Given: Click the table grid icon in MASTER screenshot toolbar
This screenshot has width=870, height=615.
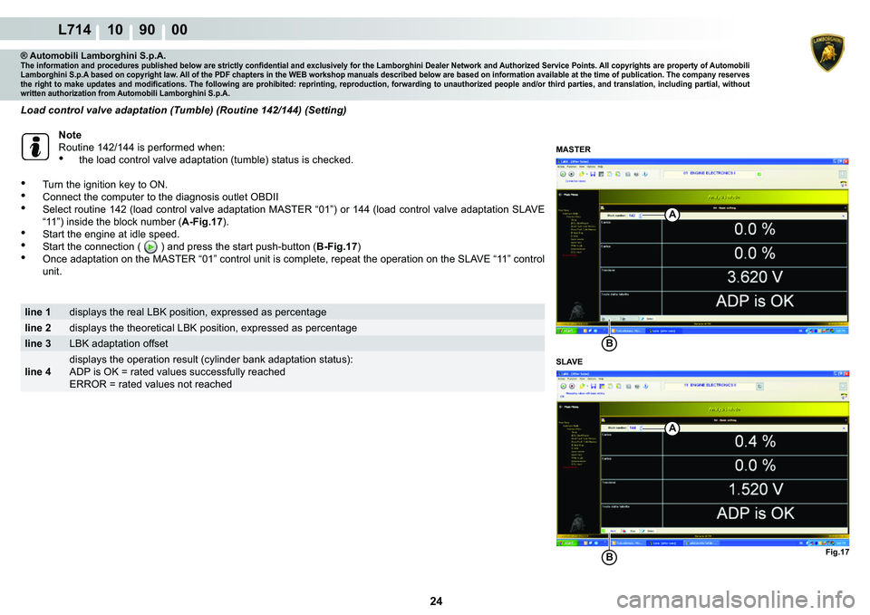Looking at the screenshot, I should [x=601, y=174].
